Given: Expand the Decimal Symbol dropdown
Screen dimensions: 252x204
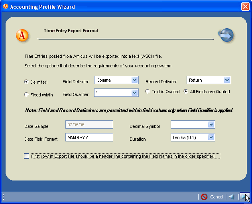Looking at the screenshot, I should [211, 125].
